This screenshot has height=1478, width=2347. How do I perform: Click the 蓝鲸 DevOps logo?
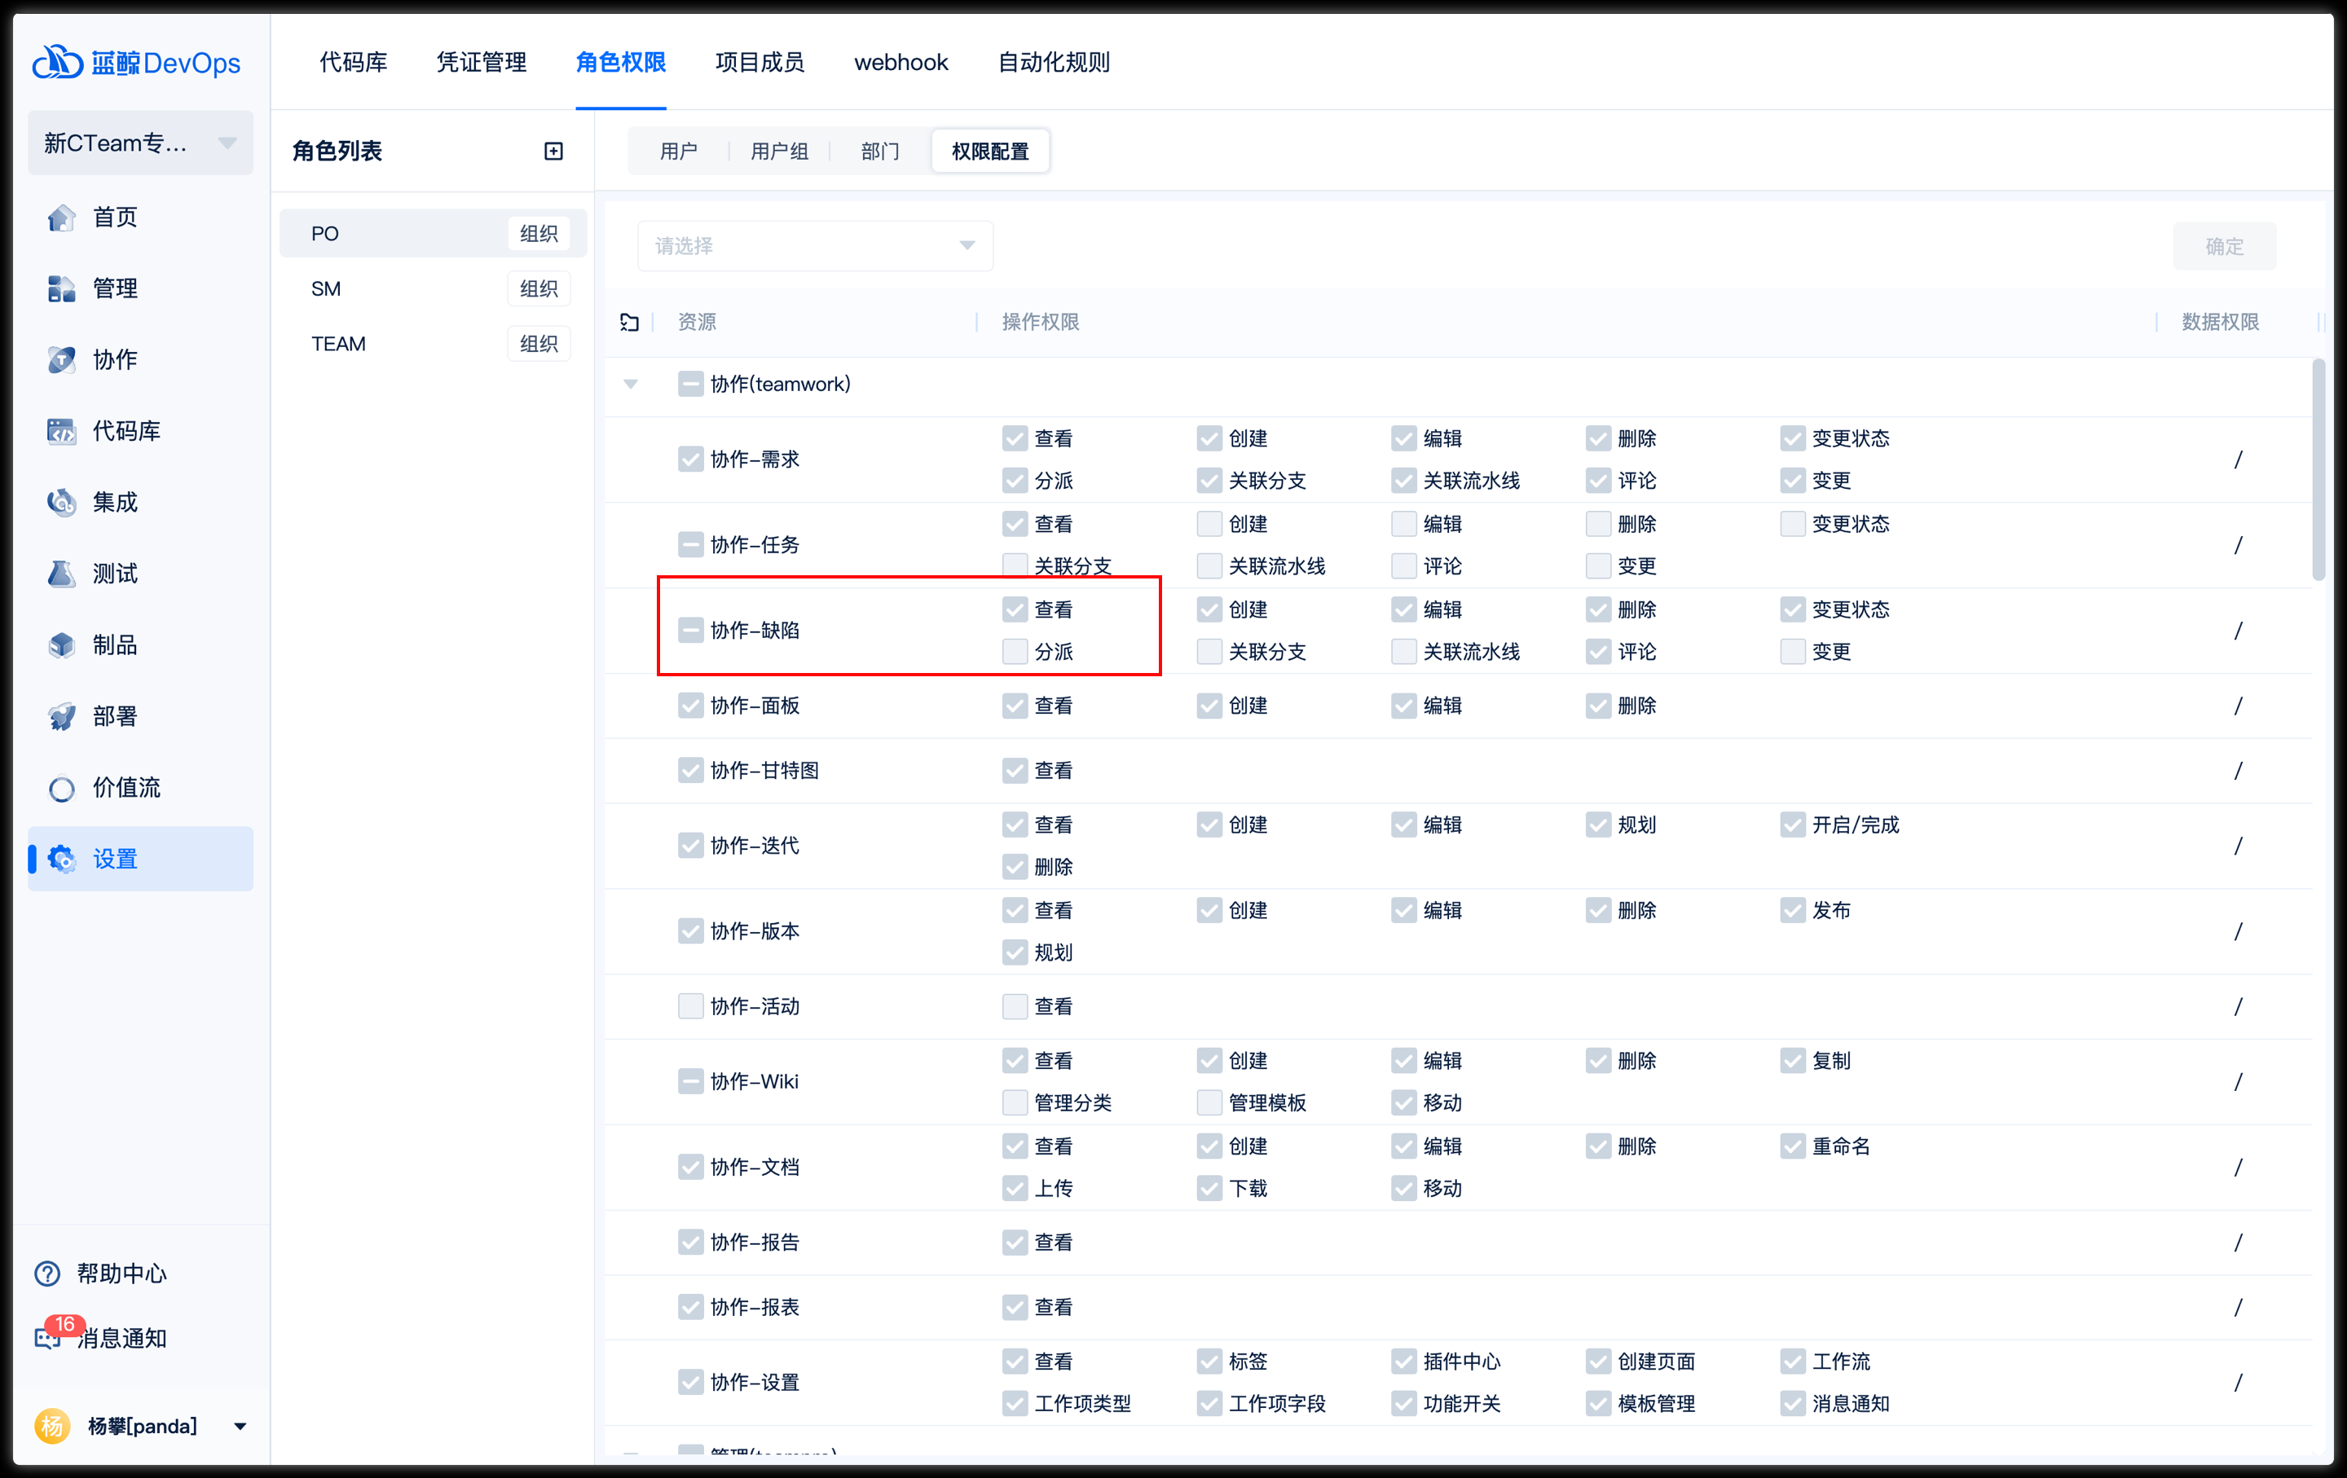[x=136, y=63]
